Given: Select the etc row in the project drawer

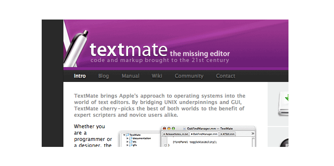Looking at the screenshot, I should point(141,142).
